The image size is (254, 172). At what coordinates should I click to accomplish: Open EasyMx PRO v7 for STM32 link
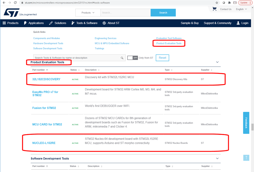tap(45, 93)
